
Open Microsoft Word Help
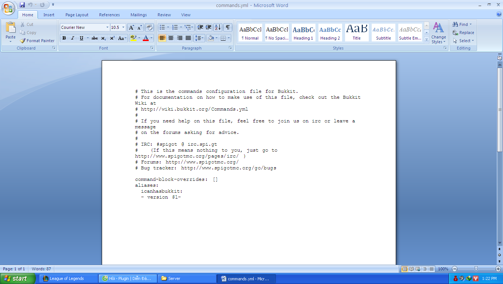tap(499, 14)
